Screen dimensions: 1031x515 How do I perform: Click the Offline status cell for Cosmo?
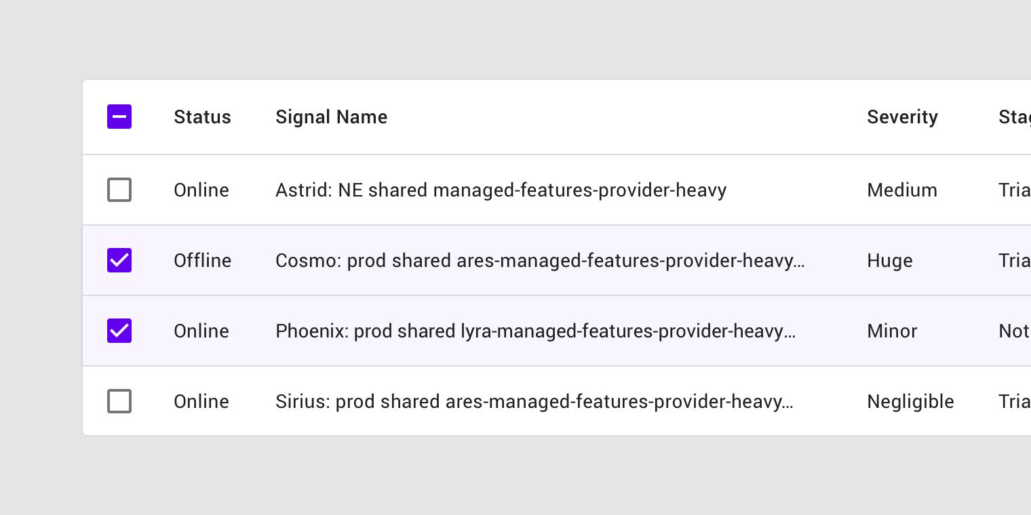(x=202, y=261)
